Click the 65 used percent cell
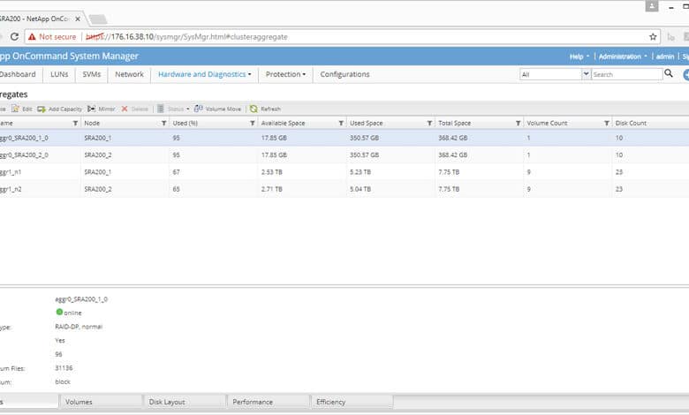Image resolution: width=689 pixels, height=415 pixels. pyautogui.click(x=176, y=189)
